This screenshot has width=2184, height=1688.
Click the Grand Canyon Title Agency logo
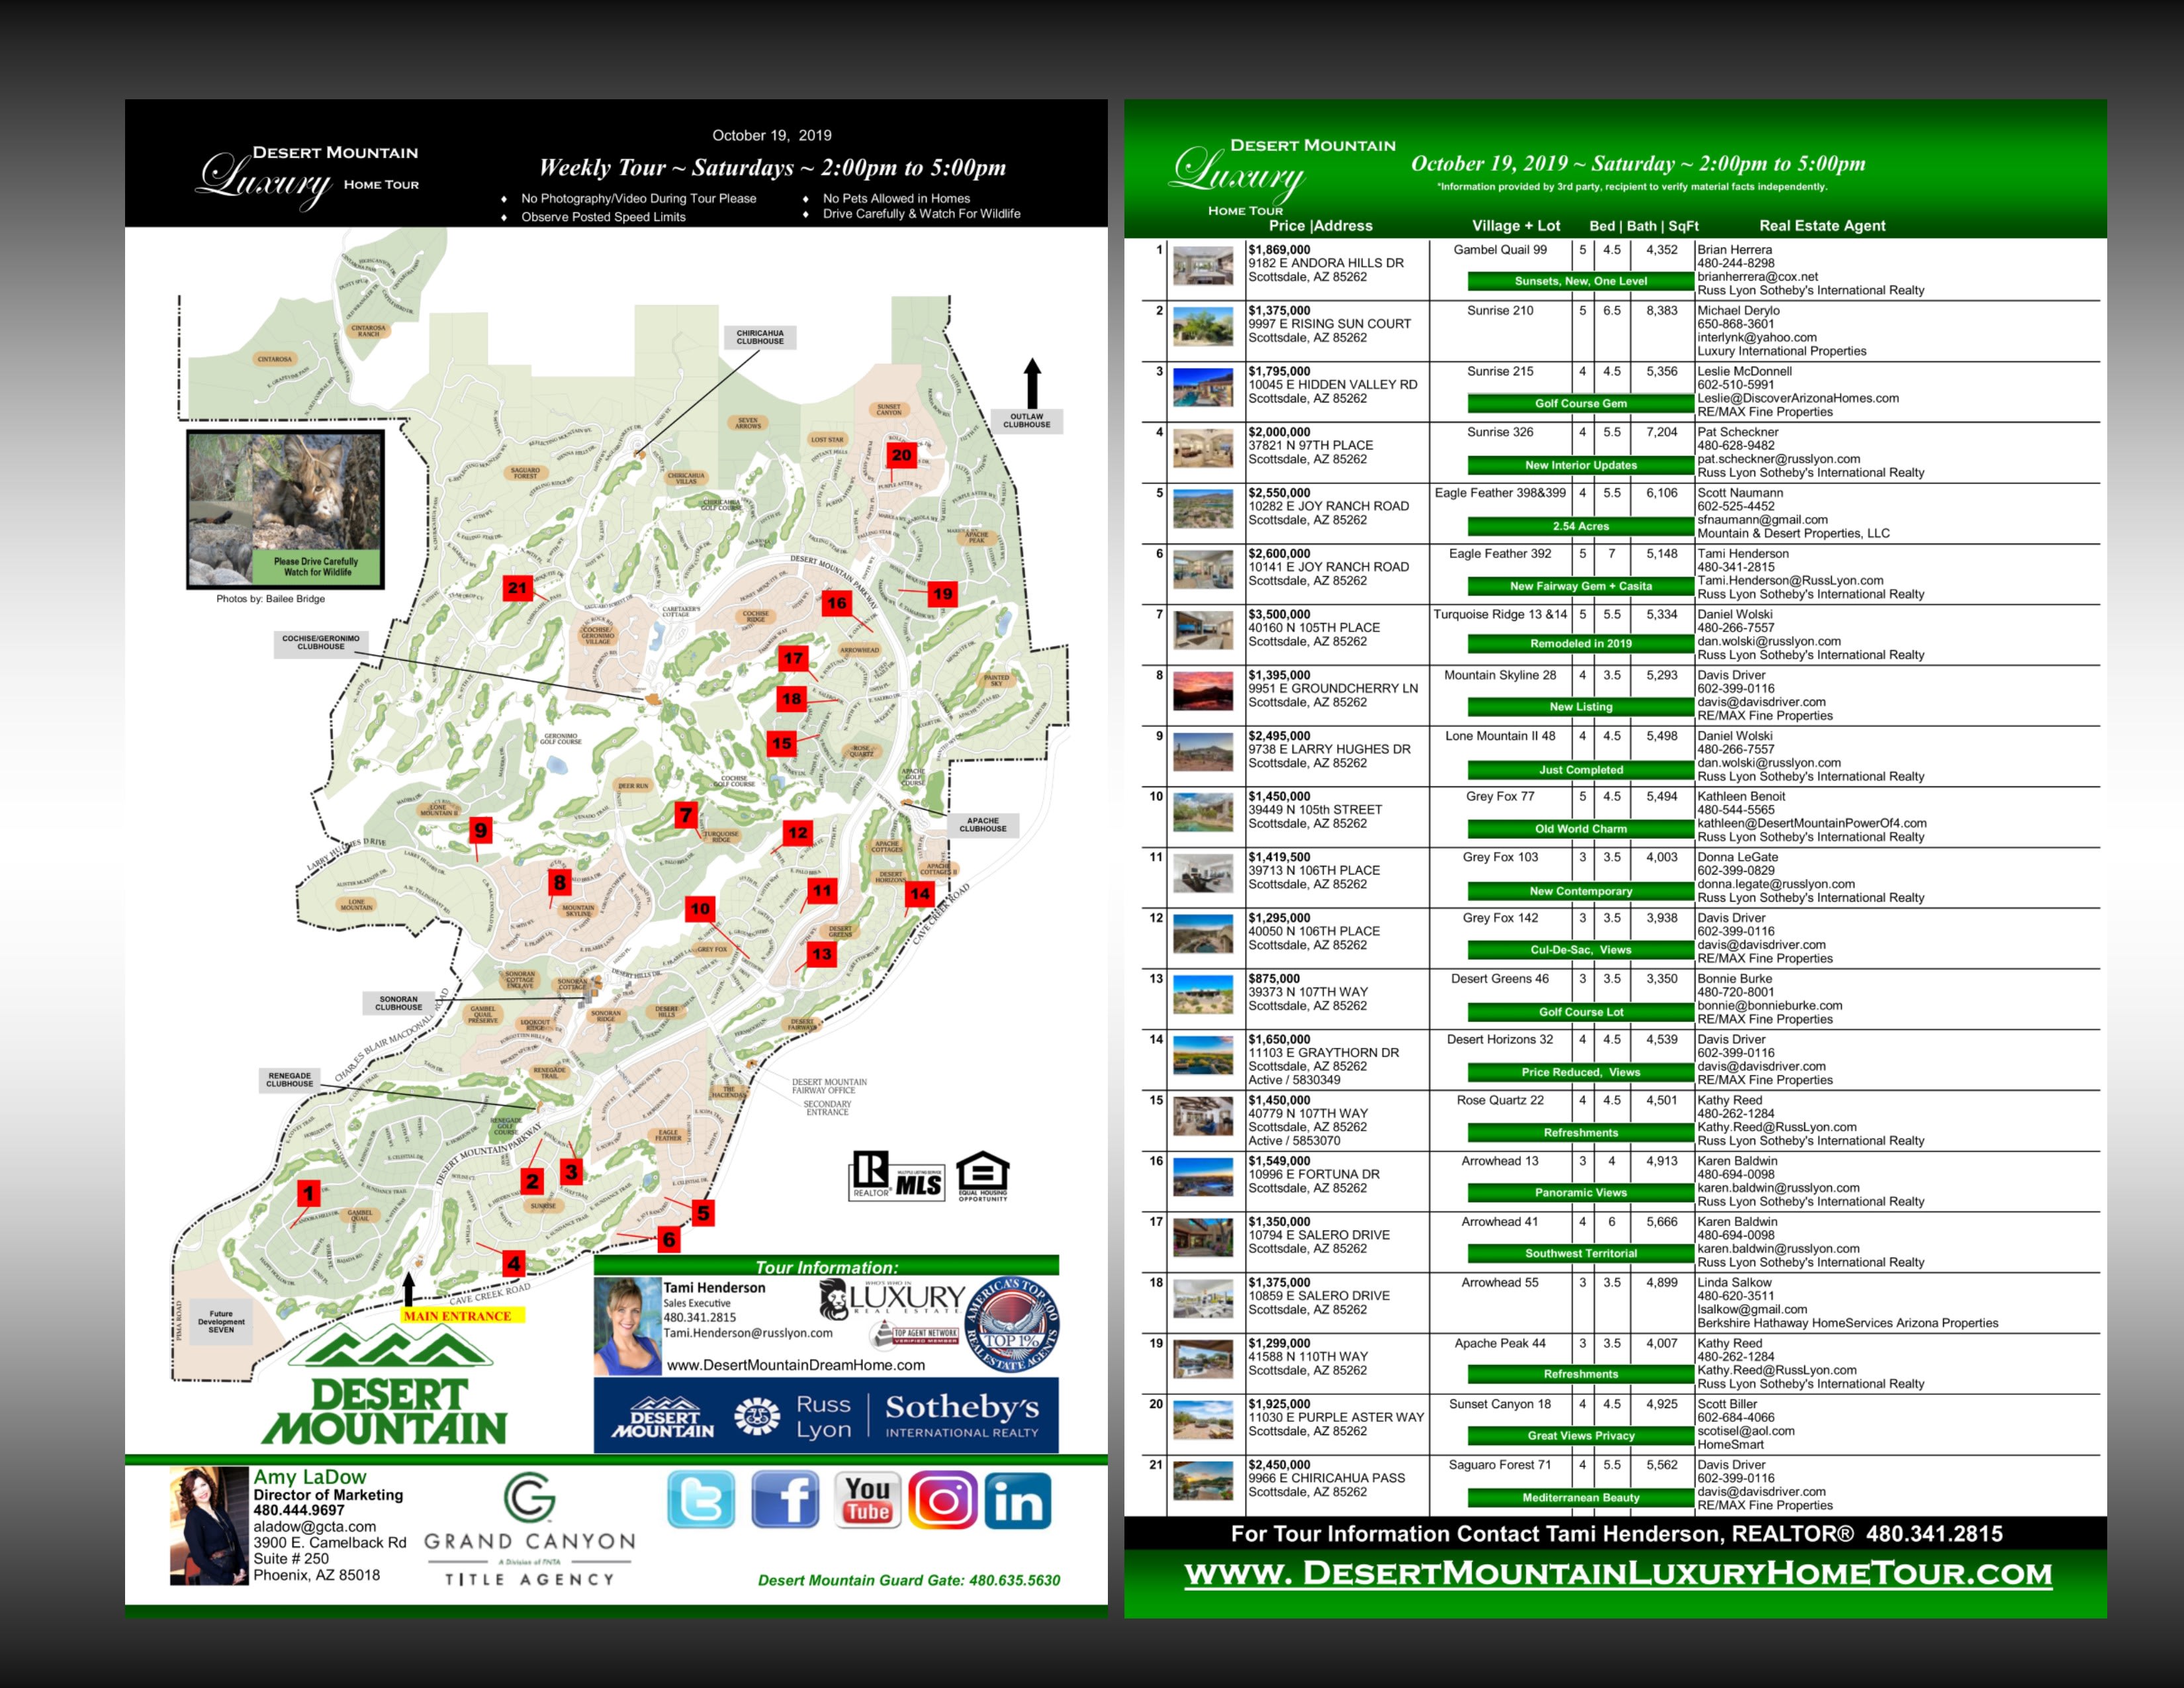point(530,1530)
